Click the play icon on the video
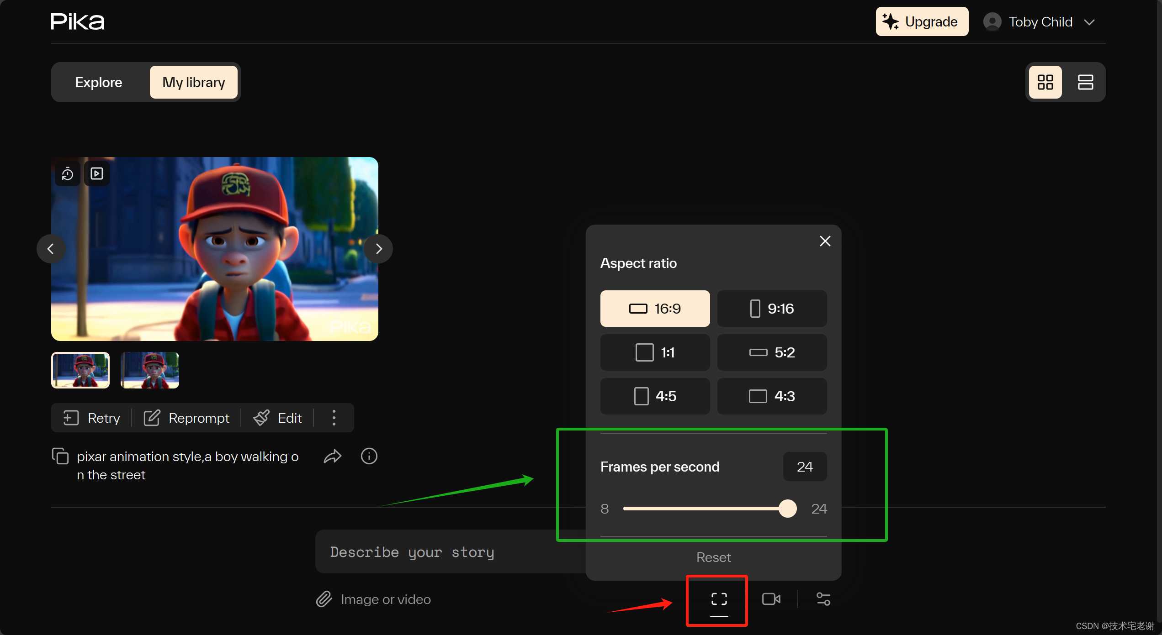Viewport: 1162px width, 635px height. tap(97, 173)
